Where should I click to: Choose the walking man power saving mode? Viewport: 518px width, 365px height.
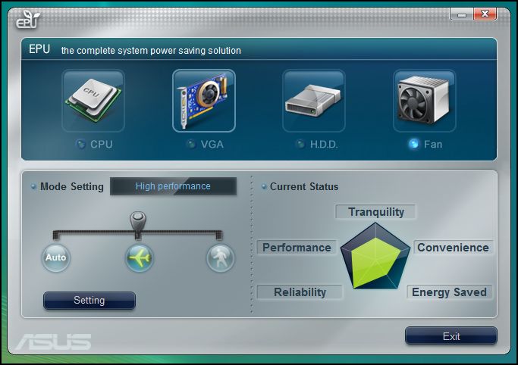tap(221, 257)
